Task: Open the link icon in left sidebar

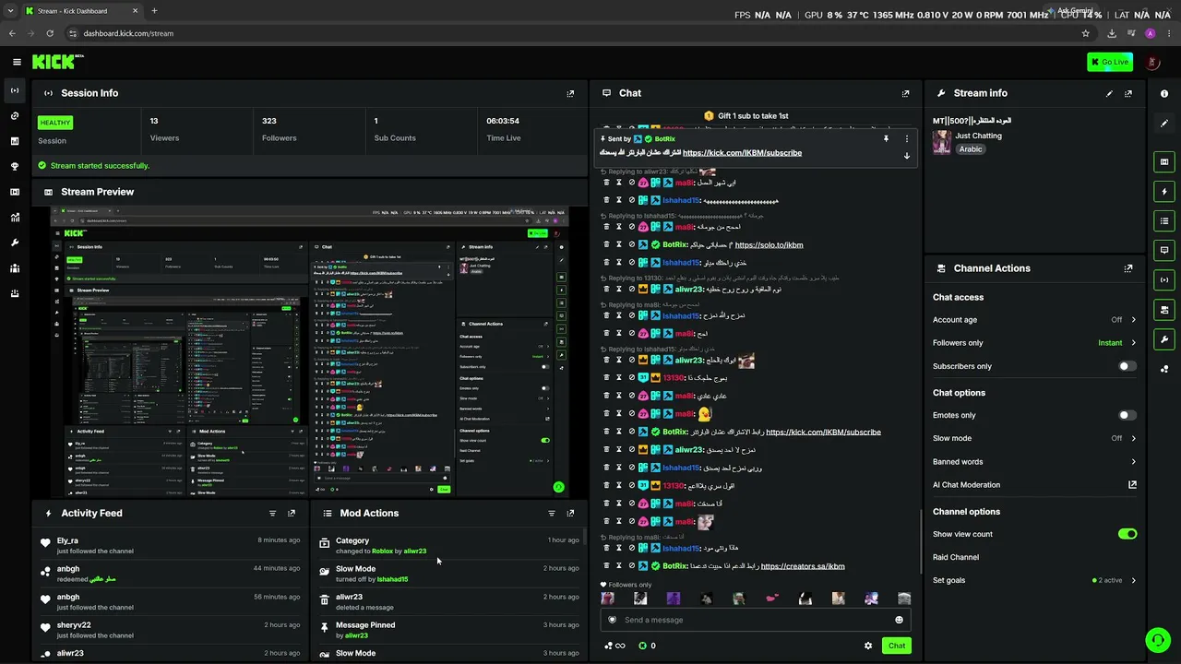Action: [15, 116]
